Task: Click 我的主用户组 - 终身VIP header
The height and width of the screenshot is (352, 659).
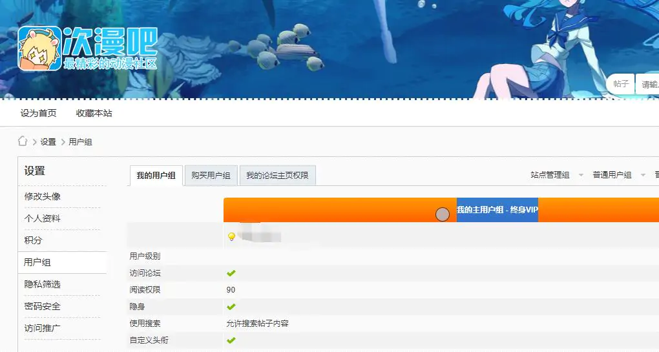Action: (x=497, y=210)
